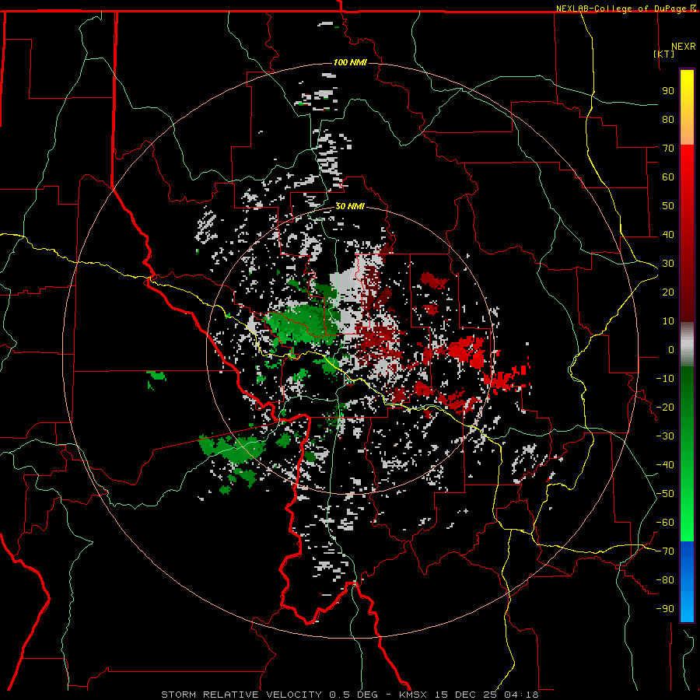Image resolution: width=700 pixels, height=700 pixels.
Task: Click the -70 scale label
Action: click(x=665, y=551)
